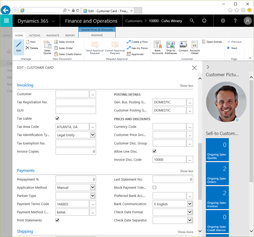Select the Edit - Customer Card browser tab
254x237 pixels.
coord(108,11)
